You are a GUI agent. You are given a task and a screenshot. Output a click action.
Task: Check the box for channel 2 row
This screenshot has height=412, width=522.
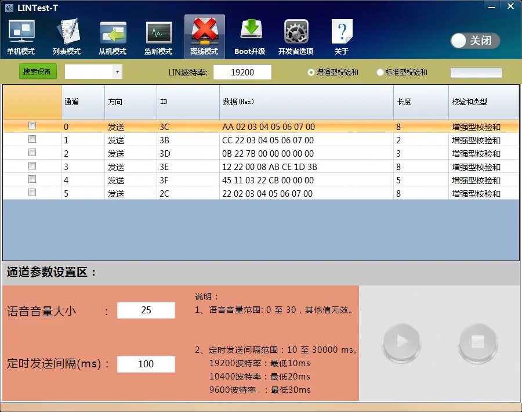coord(32,153)
